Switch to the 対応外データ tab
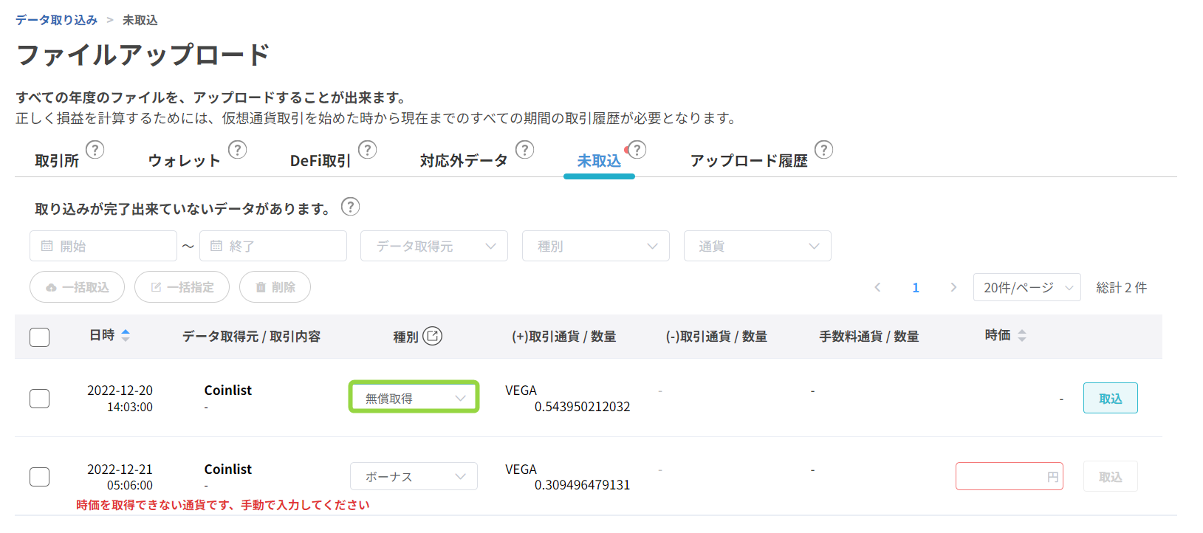1203x533 pixels. [463, 161]
